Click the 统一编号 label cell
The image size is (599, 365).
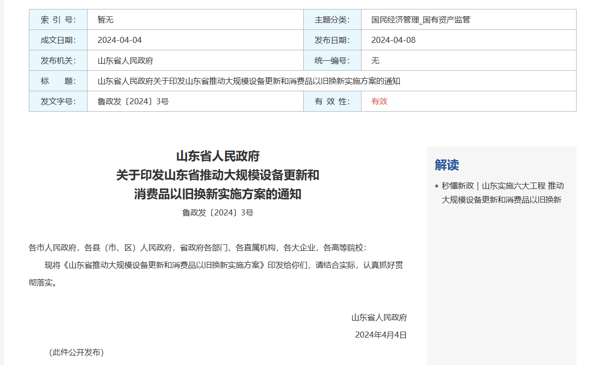pos(332,61)
